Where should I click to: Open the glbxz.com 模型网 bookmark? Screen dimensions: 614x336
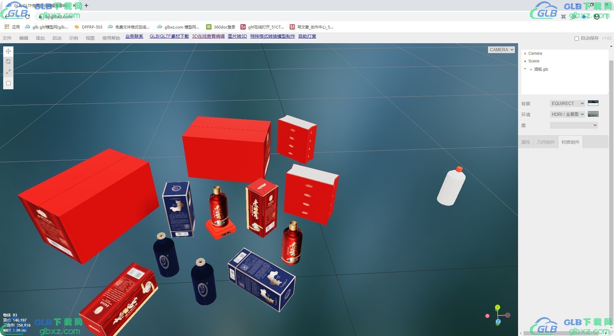click(178, 27)
